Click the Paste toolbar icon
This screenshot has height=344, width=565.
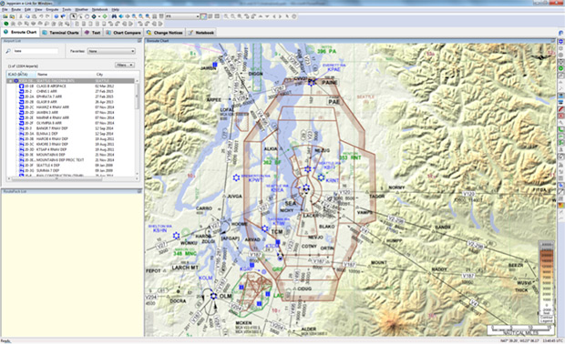click(x=35, y=16)
